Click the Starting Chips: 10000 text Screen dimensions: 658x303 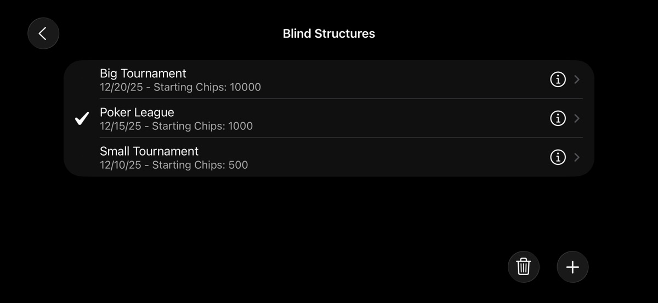(x=207, y=87)
